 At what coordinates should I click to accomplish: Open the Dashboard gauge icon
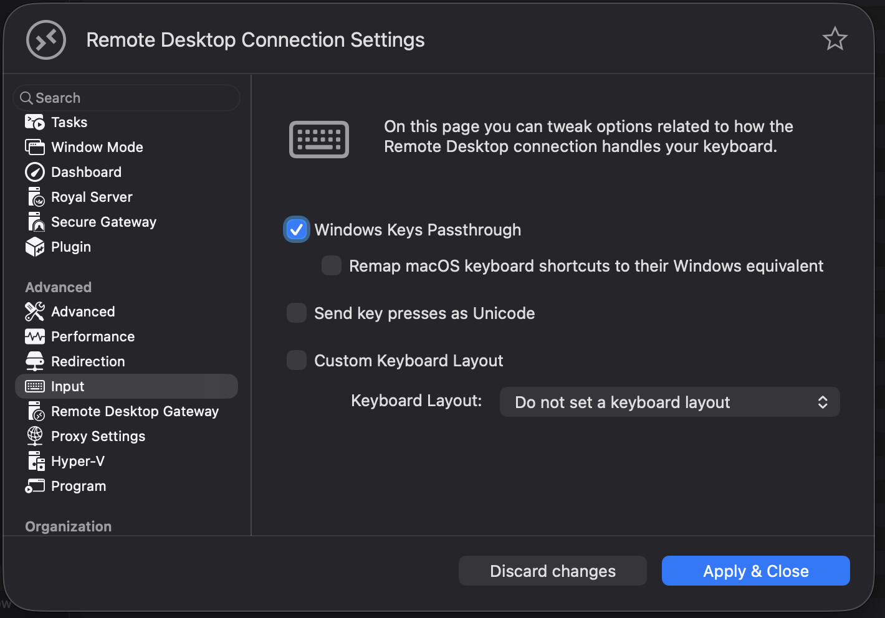pos(35,172)
